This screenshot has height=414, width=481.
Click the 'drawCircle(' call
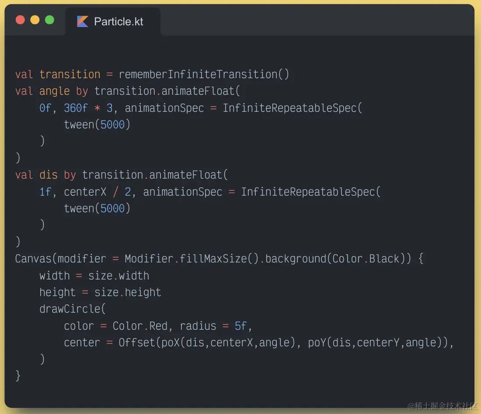coord(73,309)
